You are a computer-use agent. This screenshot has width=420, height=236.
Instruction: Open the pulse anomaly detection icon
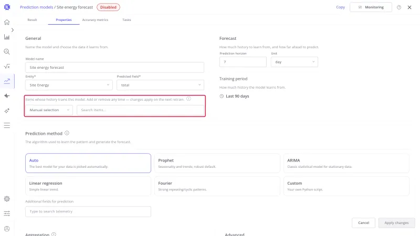tap(7, 96)
